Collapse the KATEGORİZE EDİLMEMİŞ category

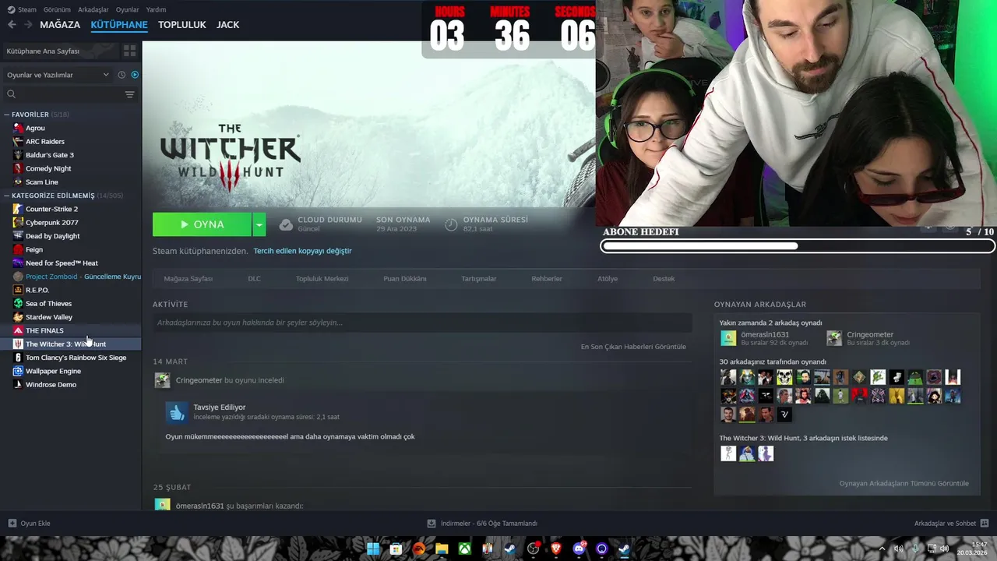pyautogui.click(x=7, y=196)
